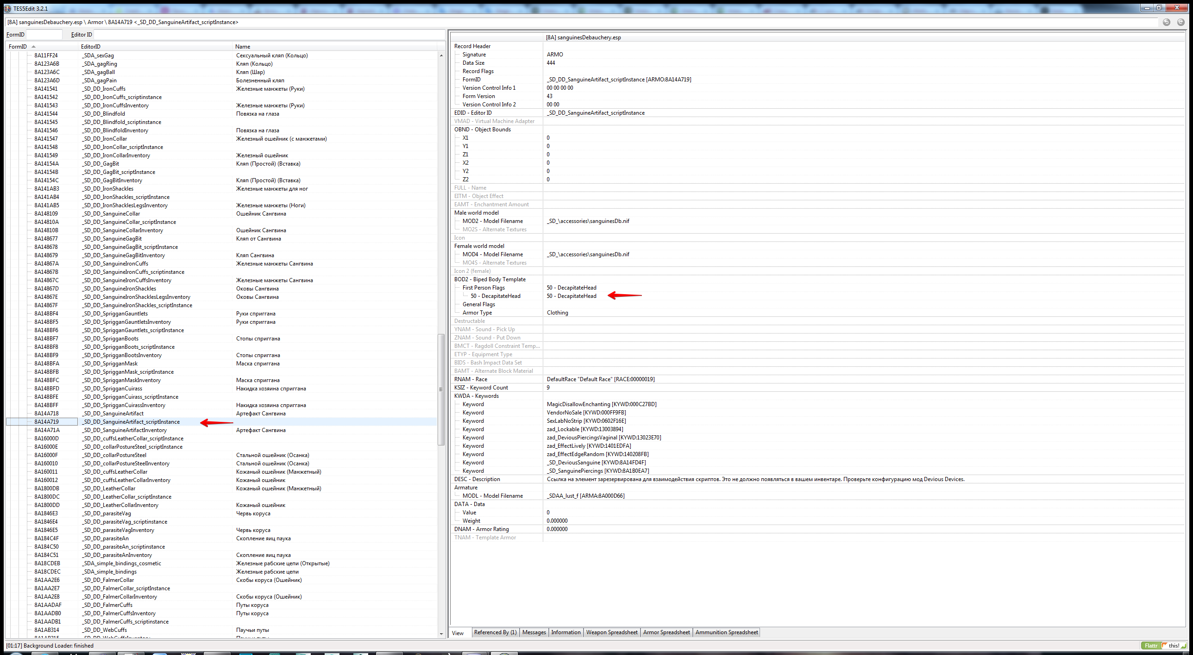The image size is (1193, 655).
Task: Click the tree scrollbar down arrow
Action: coord(441,634)
